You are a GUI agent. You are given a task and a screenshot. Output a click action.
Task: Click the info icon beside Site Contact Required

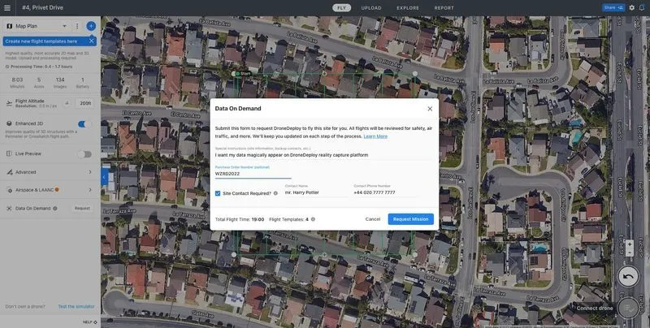(x=275, y=193)
